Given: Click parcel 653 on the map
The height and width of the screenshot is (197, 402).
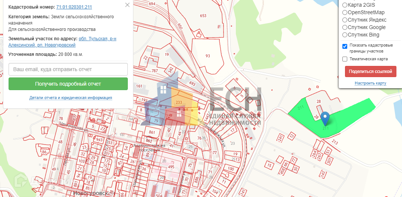Looking at the screenshot, I should click(203, 16).
